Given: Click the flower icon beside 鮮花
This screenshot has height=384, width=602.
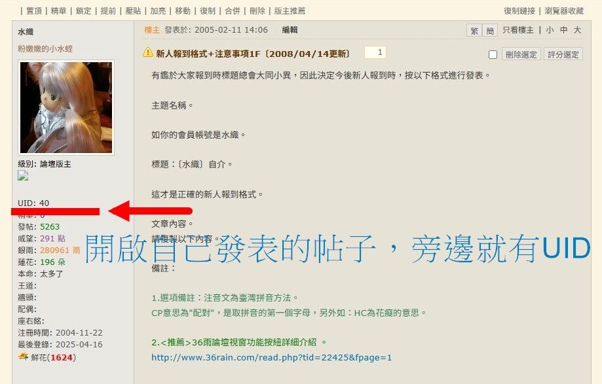Looking at the screenshot, I should [x=23, y=357].
